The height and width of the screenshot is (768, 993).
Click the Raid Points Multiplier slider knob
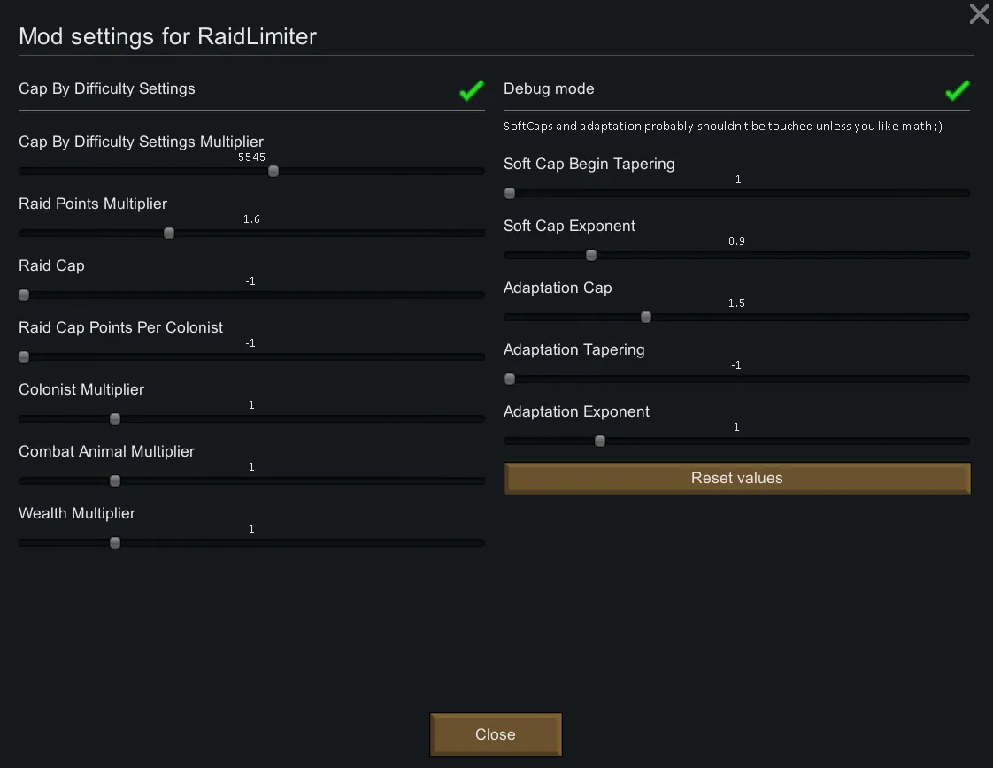pyautogui.click(x=169, y=234)
